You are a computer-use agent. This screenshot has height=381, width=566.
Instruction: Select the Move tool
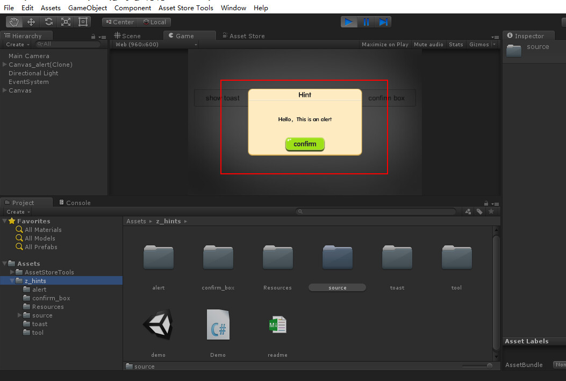pyautogui.click(x=31, y=22)
